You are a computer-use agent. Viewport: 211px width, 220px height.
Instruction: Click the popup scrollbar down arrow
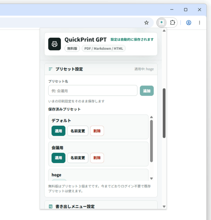[x=164, y=207]
